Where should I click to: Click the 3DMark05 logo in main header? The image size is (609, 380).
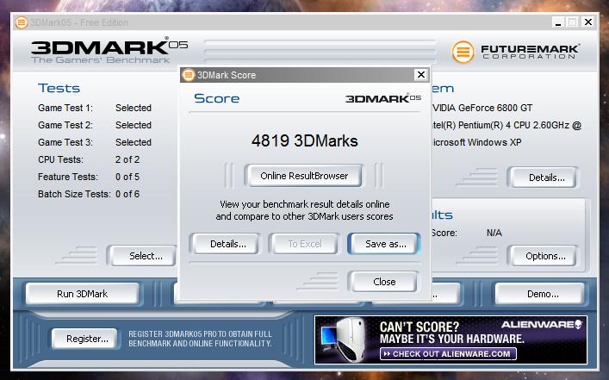109,51
